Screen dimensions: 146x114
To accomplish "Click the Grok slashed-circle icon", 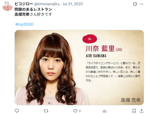I will (x=135, y=4).
